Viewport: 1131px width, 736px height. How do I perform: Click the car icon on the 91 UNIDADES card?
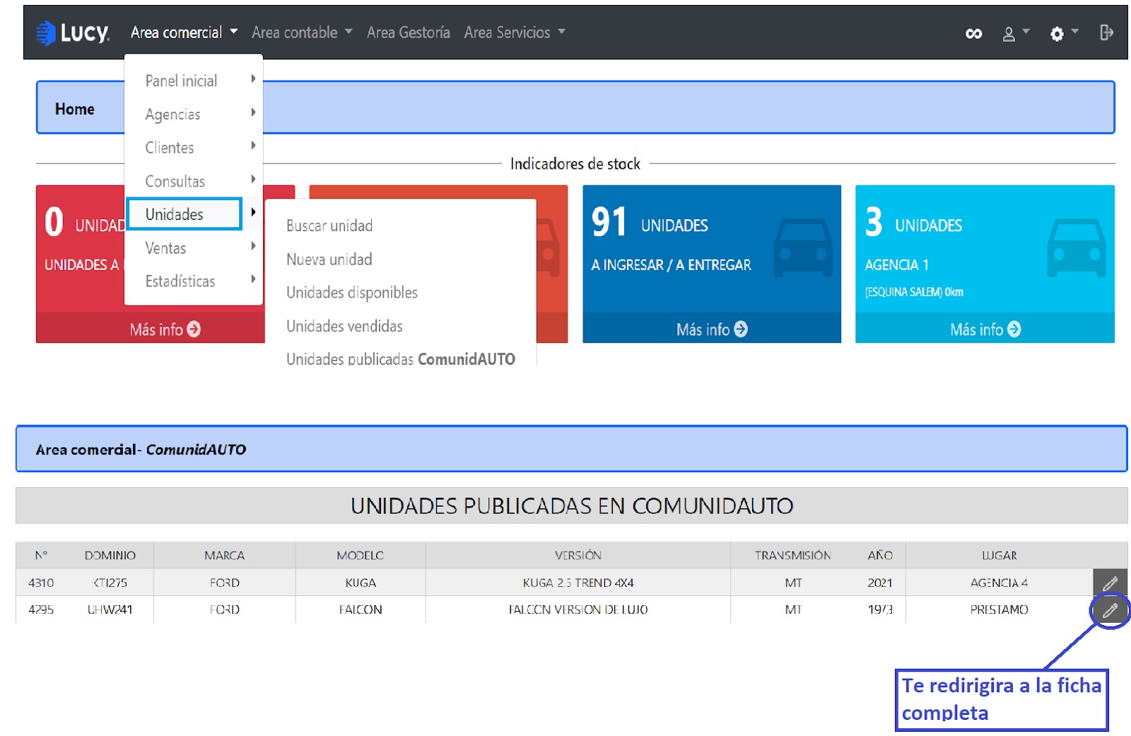coord(802,247)
